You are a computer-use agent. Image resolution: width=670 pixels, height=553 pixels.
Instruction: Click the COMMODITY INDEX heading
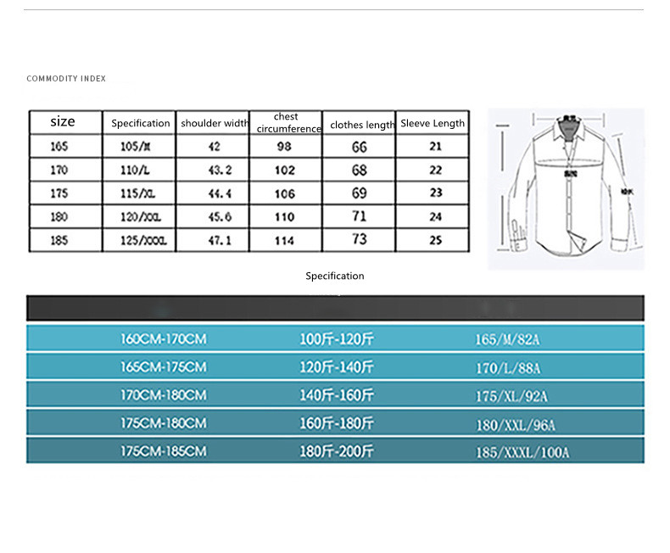(66, 79)
